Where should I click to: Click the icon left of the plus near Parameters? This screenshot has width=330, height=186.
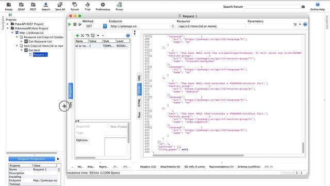(295, 24)
